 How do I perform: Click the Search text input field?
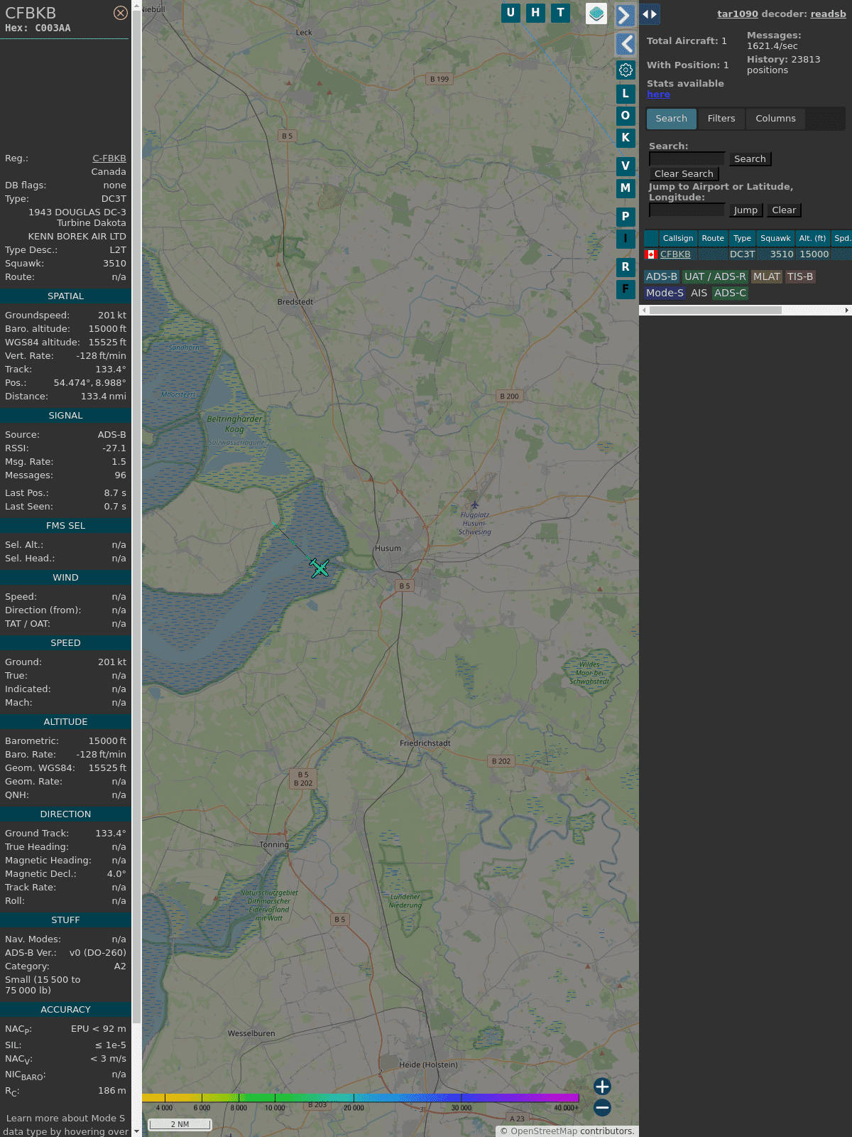(x=687, y=159)
